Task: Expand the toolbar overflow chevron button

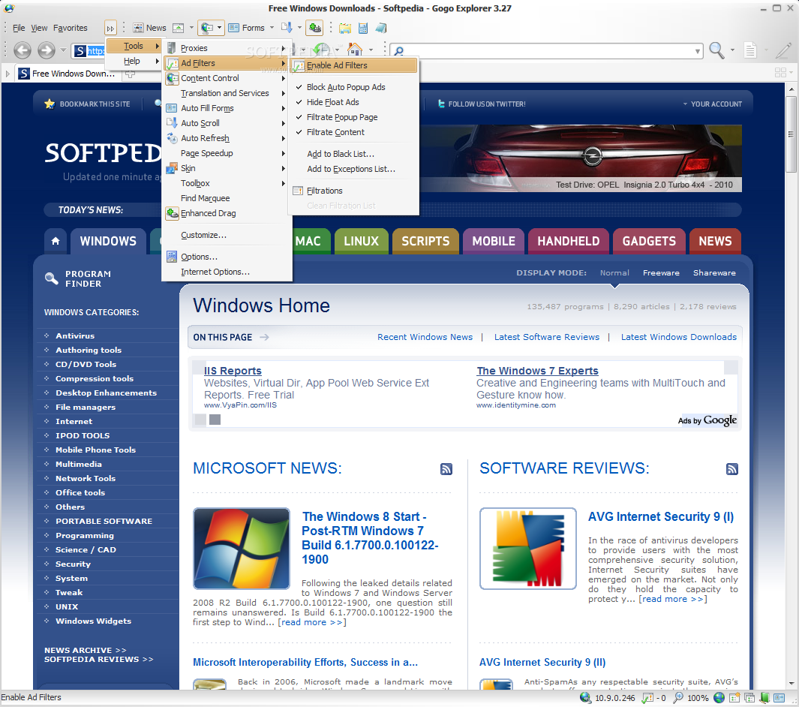Action: pos(110,28)
